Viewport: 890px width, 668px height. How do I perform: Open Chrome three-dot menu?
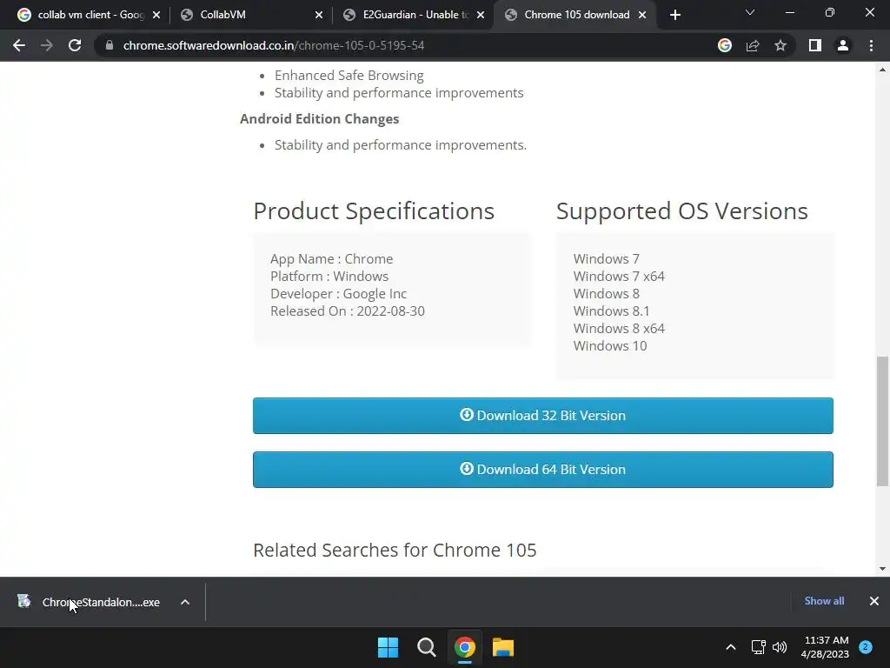coord(871,45)
